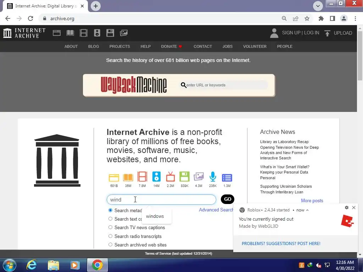Select Search TV news captions option

[111, 227]
